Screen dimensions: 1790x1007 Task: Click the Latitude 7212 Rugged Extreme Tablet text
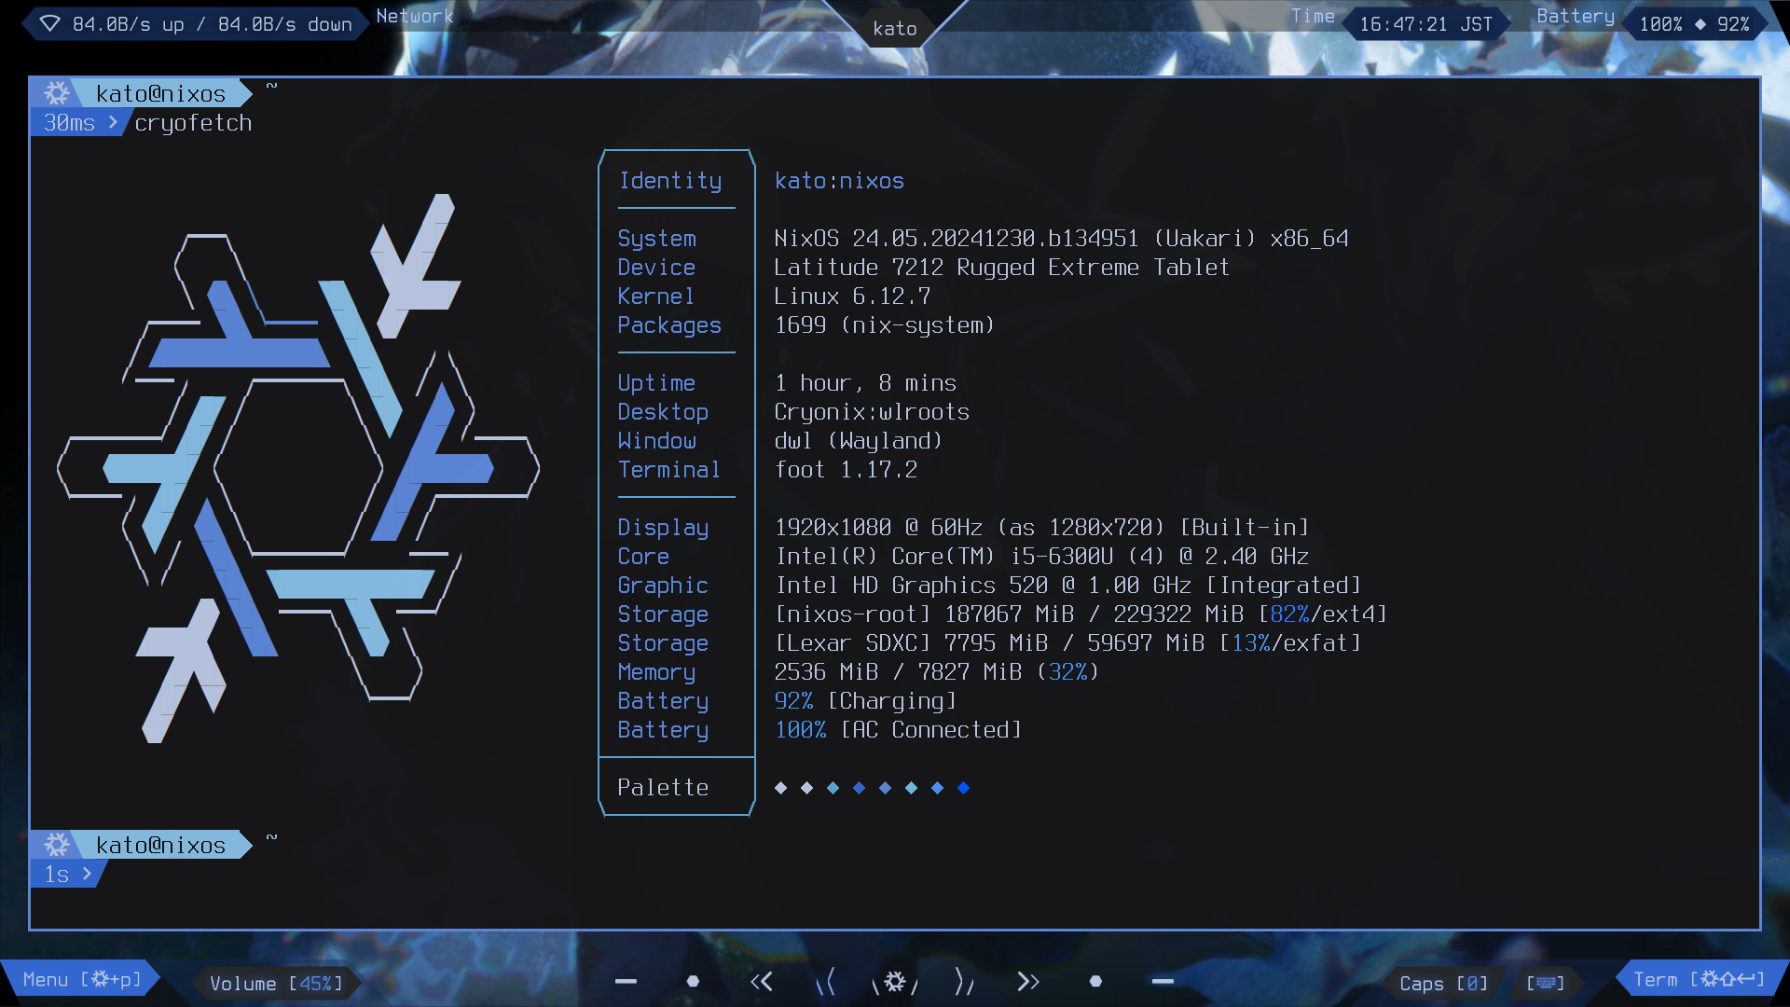point(1001,268)
